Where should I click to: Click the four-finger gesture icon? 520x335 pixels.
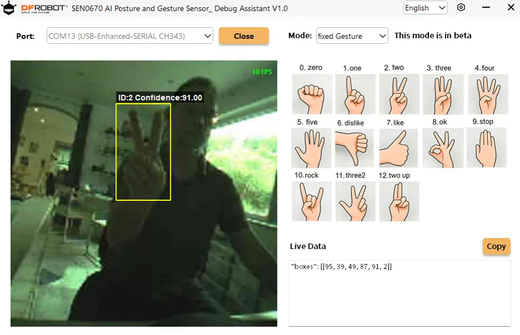[488, 94]
